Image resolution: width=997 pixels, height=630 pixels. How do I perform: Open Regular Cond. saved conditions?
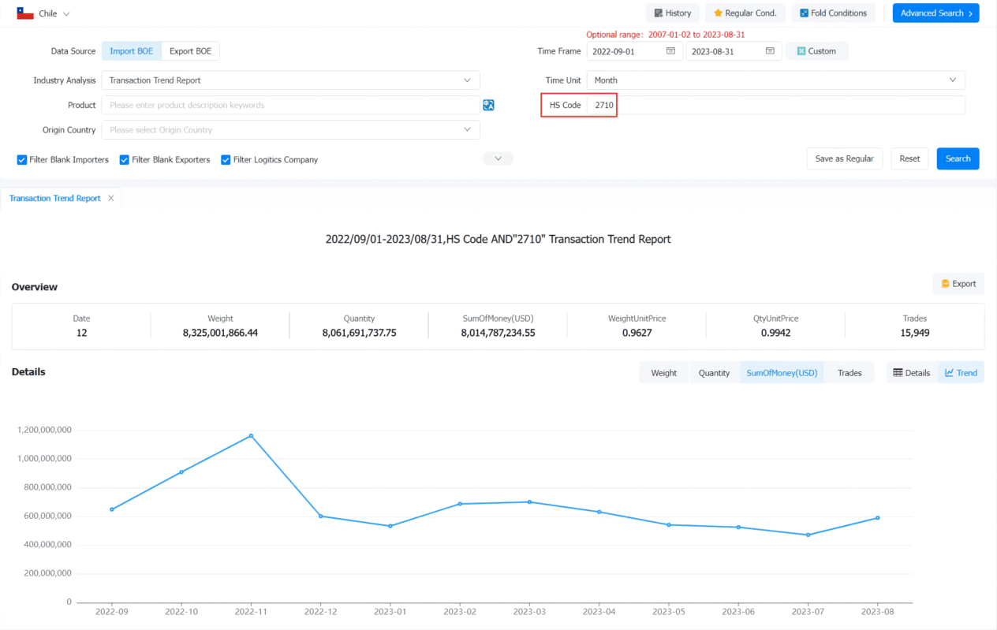click(x=745, y=13)
